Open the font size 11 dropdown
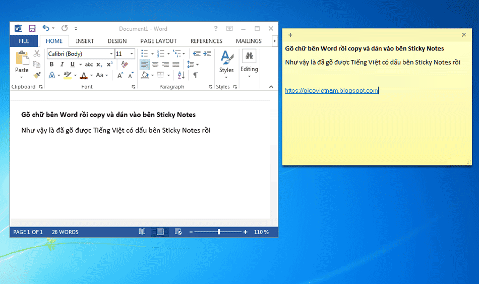 [132, 54]
